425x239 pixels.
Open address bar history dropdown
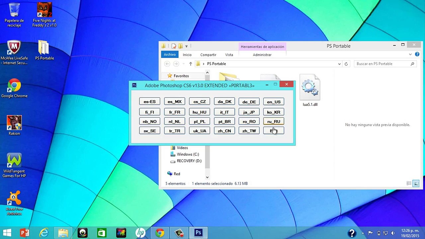(x=339, y=64)
